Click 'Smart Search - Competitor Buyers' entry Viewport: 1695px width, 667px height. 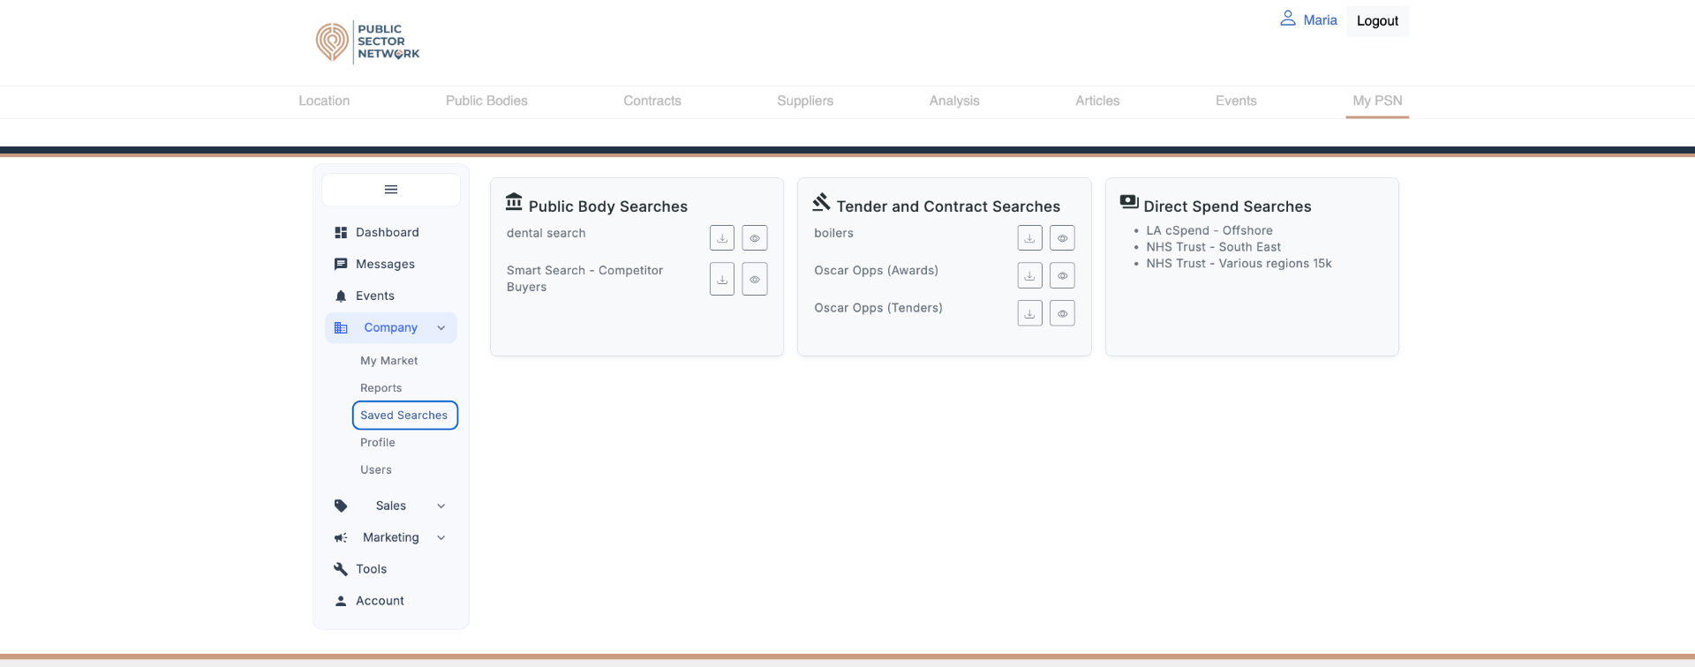pos(584,279)
